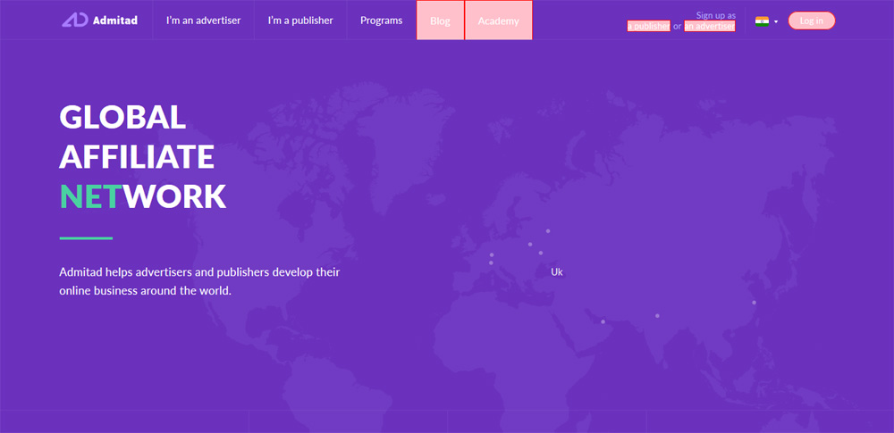Click the "Sign up as" text

click(x=715, y=15)
